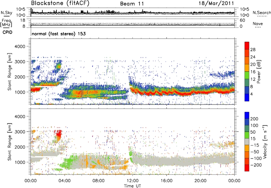Click the 4 label on power color bar
Image resolution: width=271 pixels, height=188 pixels.
(252, 94)
